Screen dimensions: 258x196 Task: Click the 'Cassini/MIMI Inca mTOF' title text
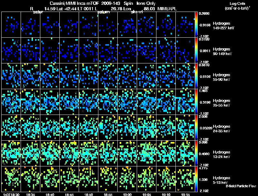(74, 3)
